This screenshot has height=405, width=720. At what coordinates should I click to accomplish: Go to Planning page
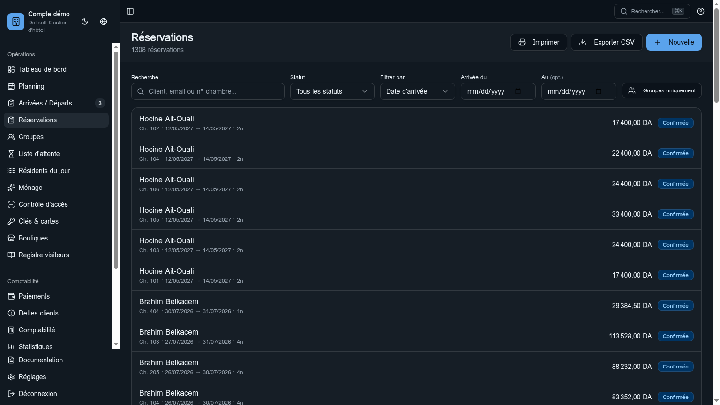[56, 86]
